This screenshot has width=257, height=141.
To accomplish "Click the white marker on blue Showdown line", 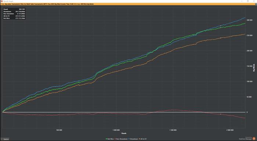I will [x=221, y=26].
